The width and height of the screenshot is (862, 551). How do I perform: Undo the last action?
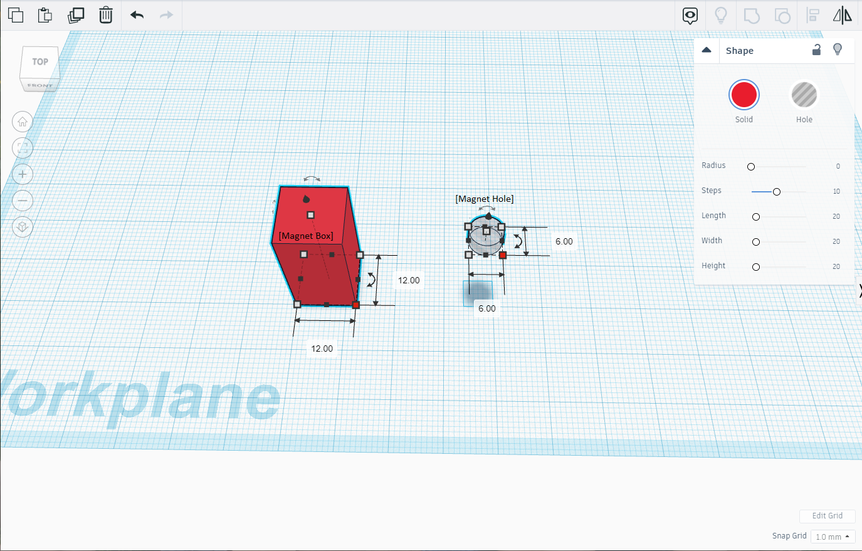click(x=137, y=15)
